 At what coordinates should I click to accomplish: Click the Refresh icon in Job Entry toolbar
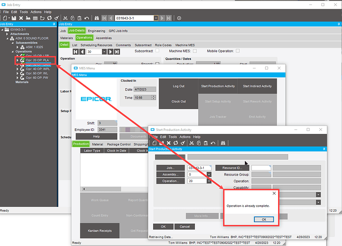click(x=50, y=18)
